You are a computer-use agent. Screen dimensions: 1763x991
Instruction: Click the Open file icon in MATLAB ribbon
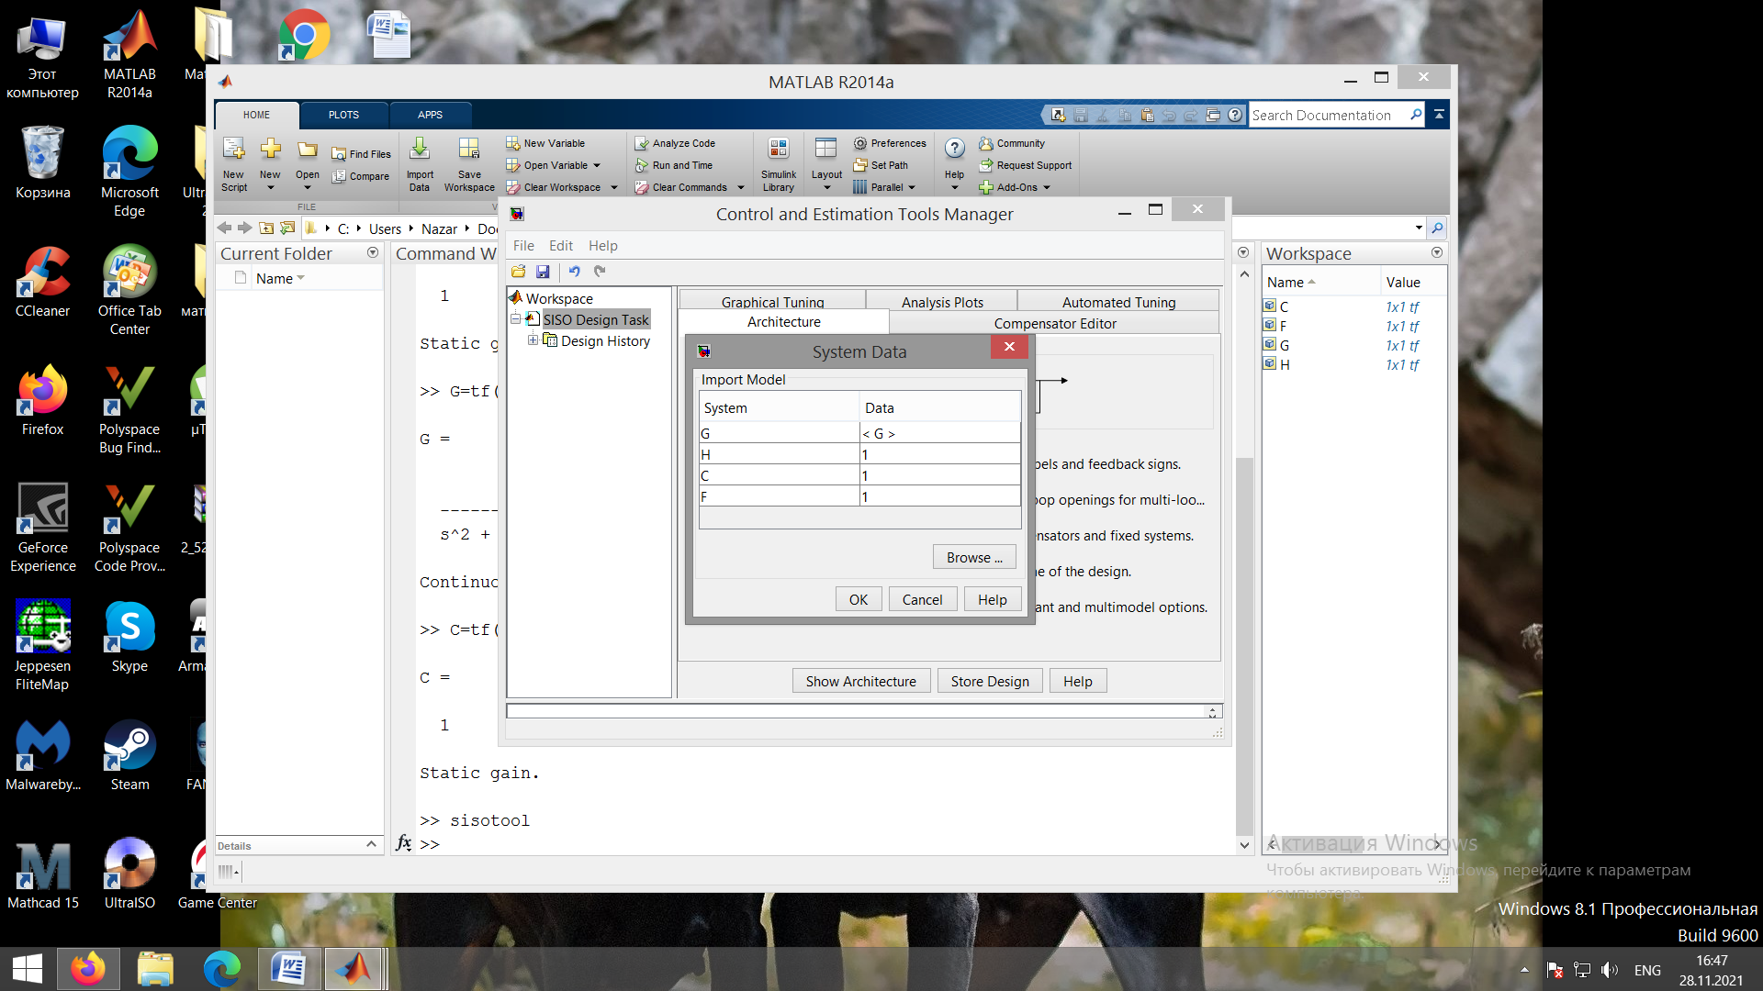[307, 150]
